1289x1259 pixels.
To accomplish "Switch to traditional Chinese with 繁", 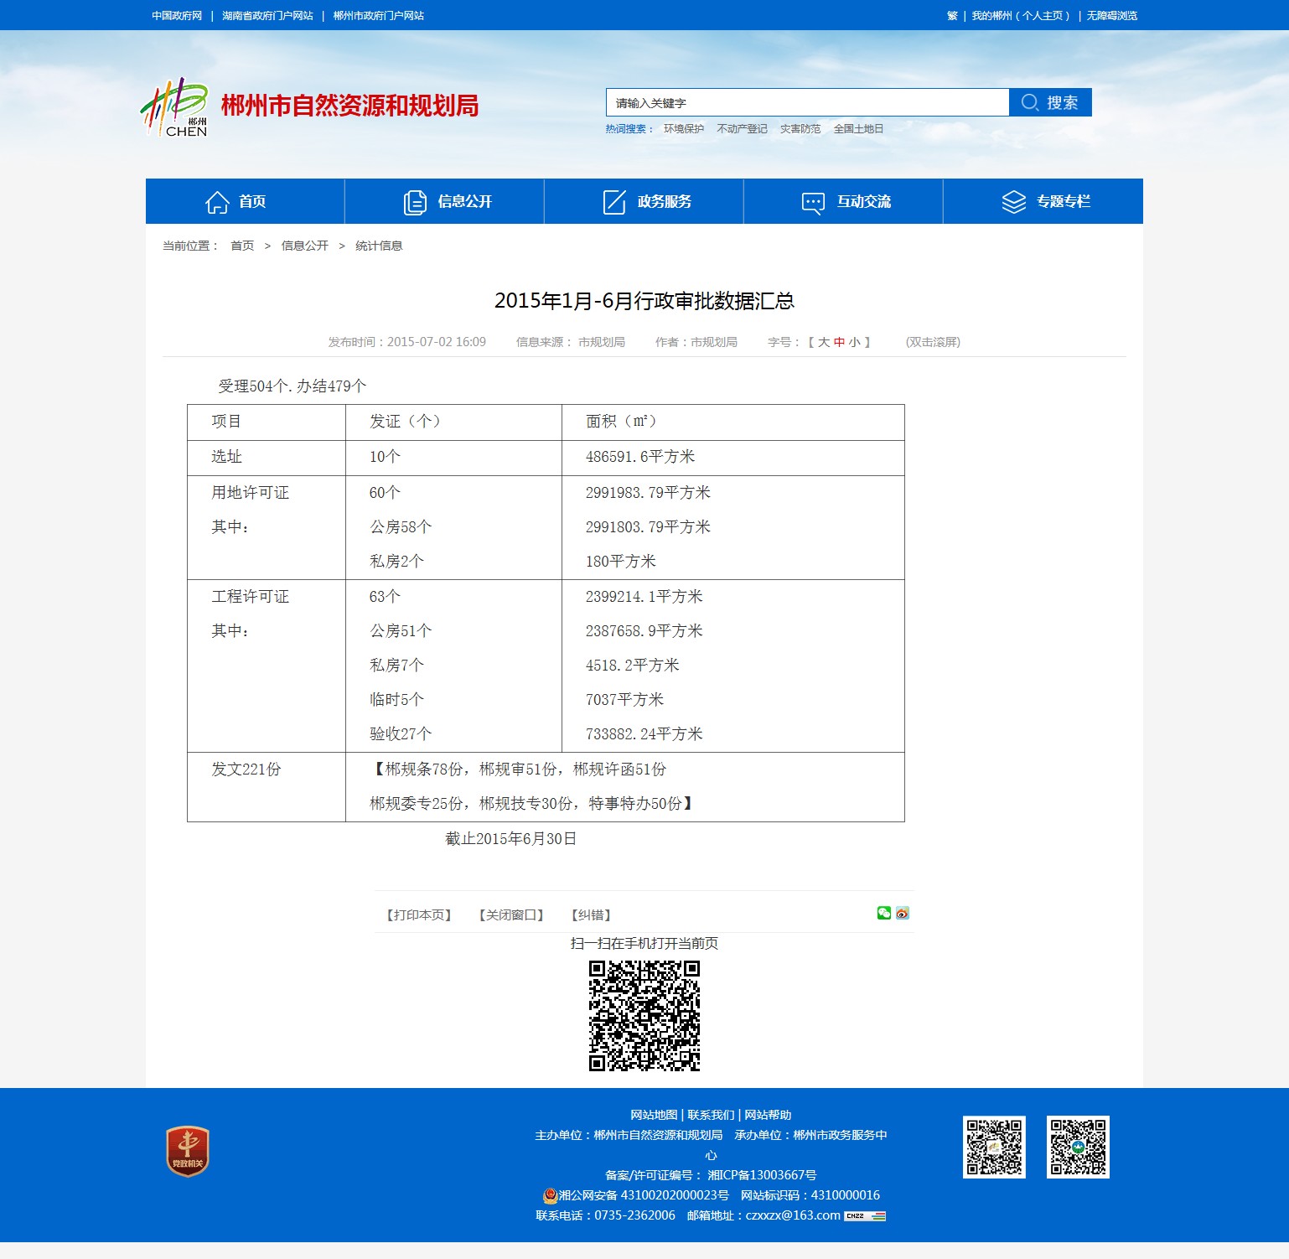I will tap(952, 16).
